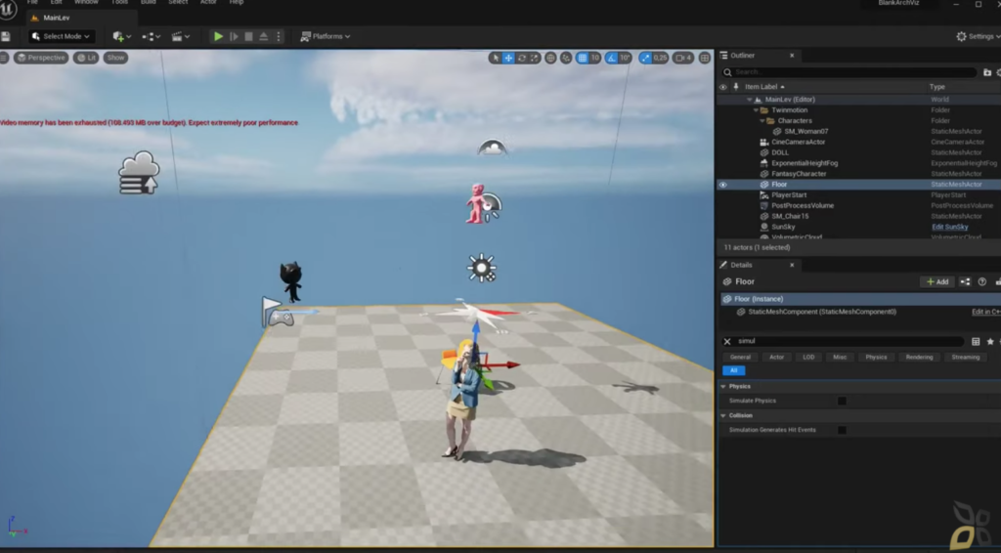Image resolution: width=1001 pixels, height=553 pixels.
Task: Click the Details property matrix grid icon
Action: click(976, 342)
